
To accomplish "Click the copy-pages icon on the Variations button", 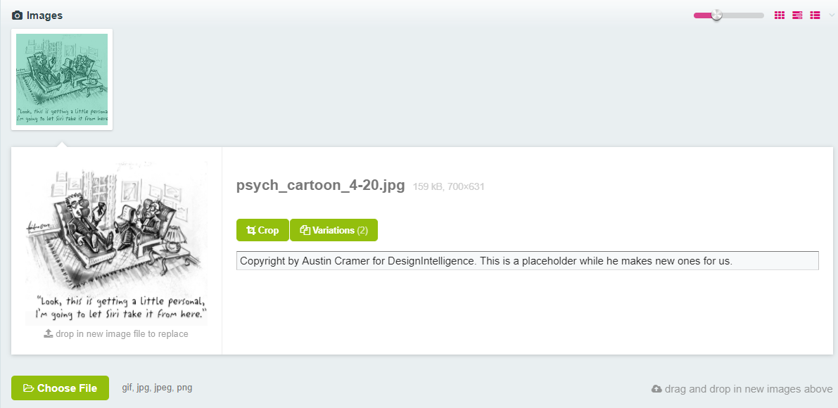I will (x=304, y=229).
